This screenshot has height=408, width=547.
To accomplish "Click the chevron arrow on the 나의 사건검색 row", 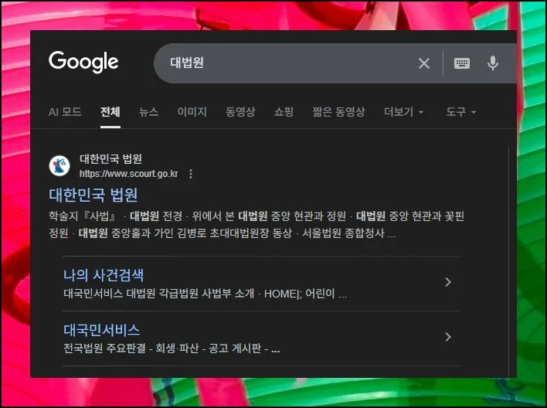I will click(447, 283).
